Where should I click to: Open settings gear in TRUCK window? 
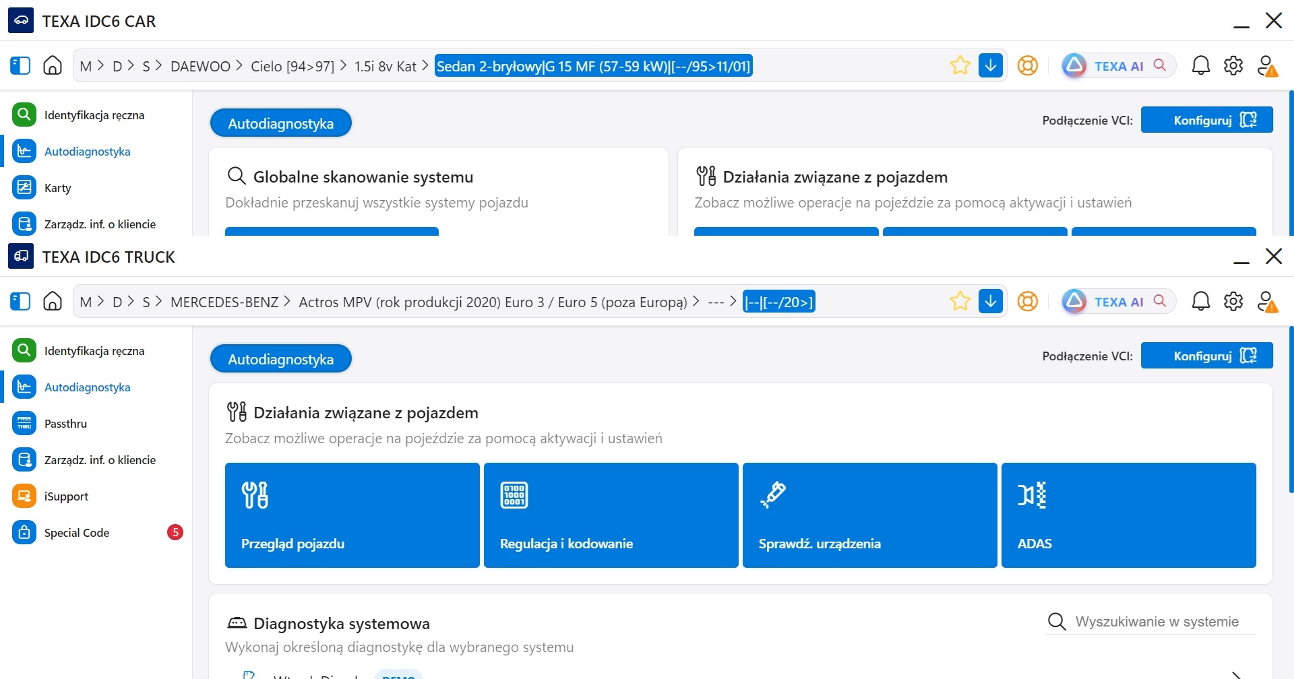(x=1233, y=301)
